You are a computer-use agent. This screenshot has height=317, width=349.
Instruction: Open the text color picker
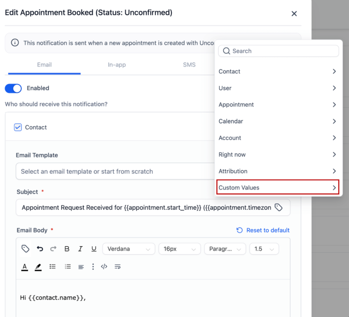[25, 267]
